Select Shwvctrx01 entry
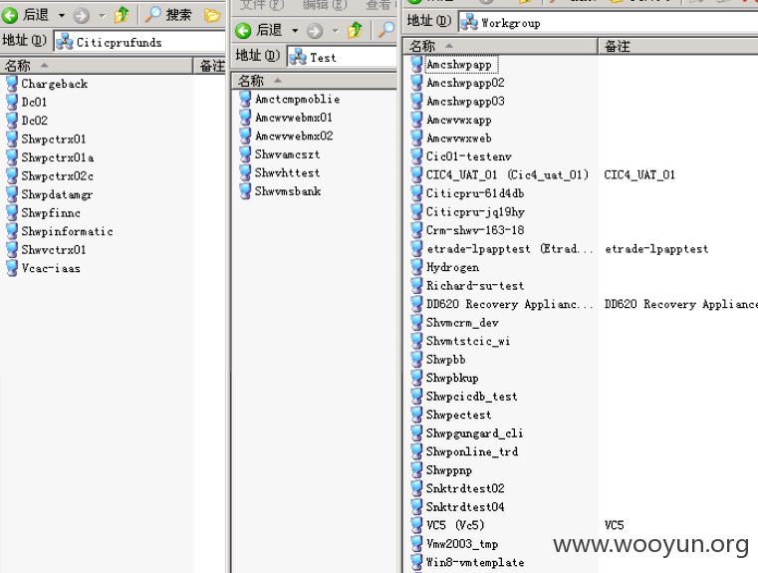758x573 pixels. point(54,250)
